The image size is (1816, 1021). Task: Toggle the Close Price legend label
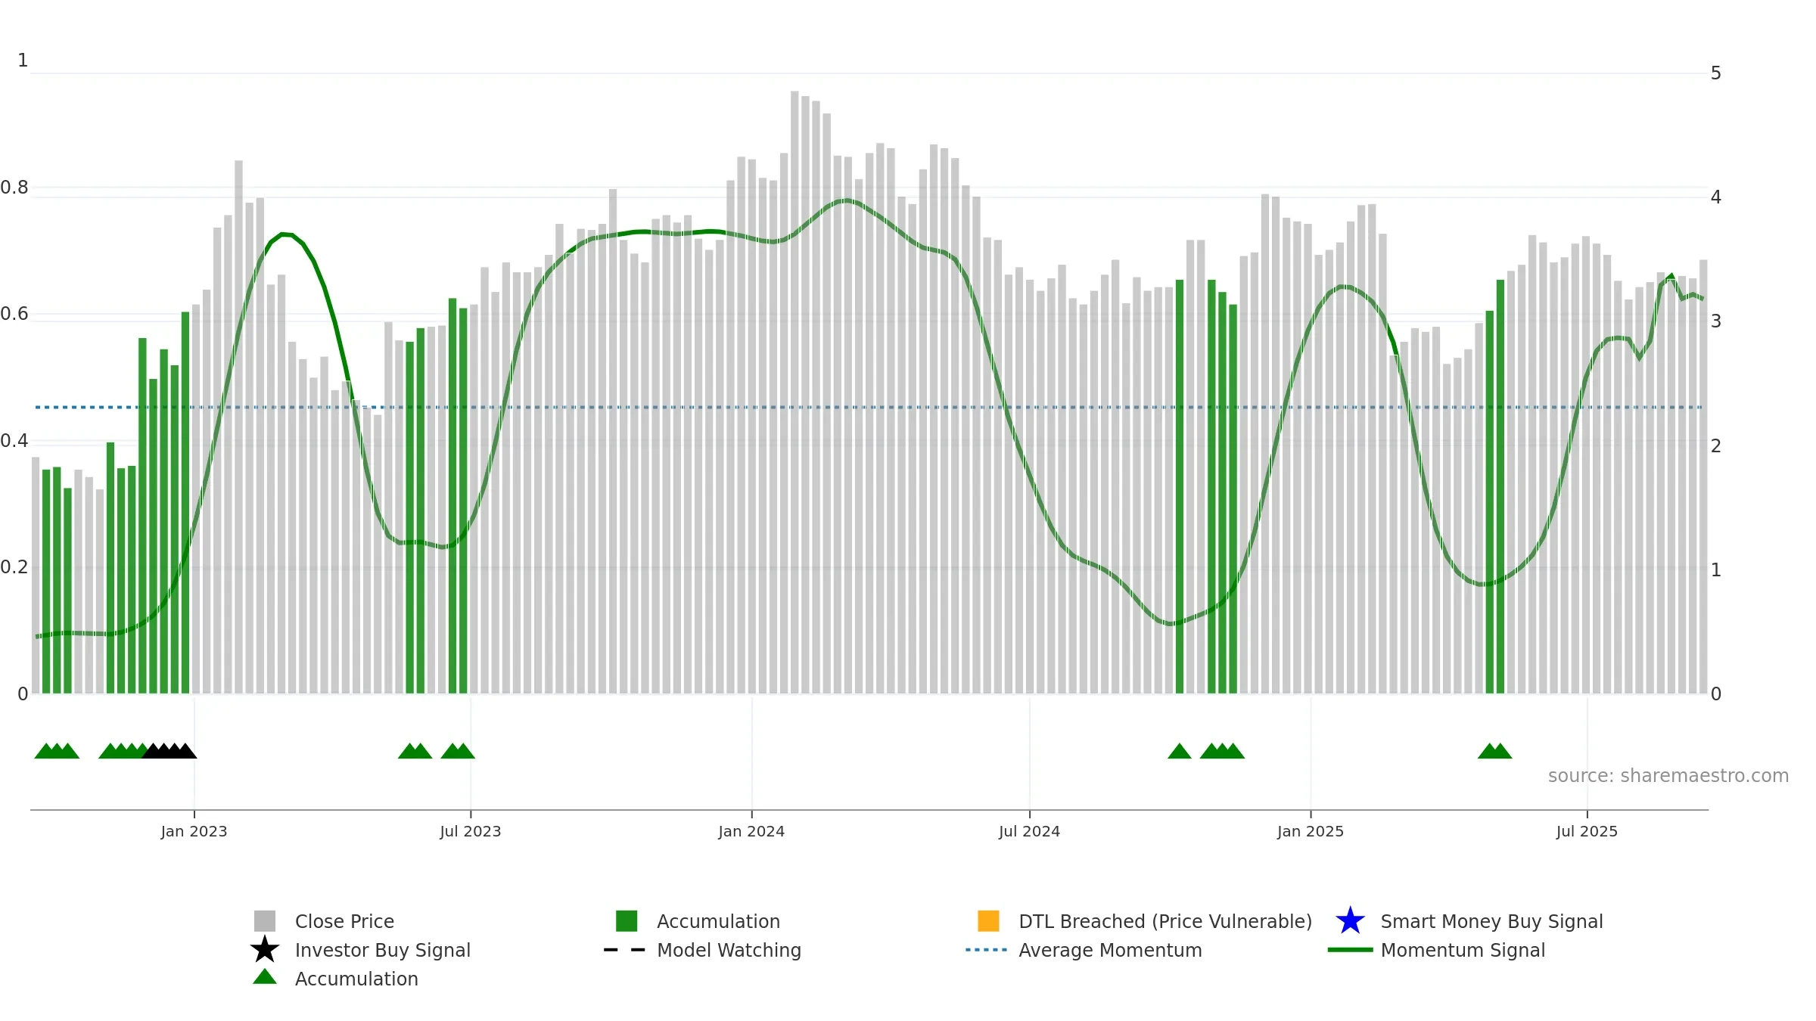coord(344,921)
